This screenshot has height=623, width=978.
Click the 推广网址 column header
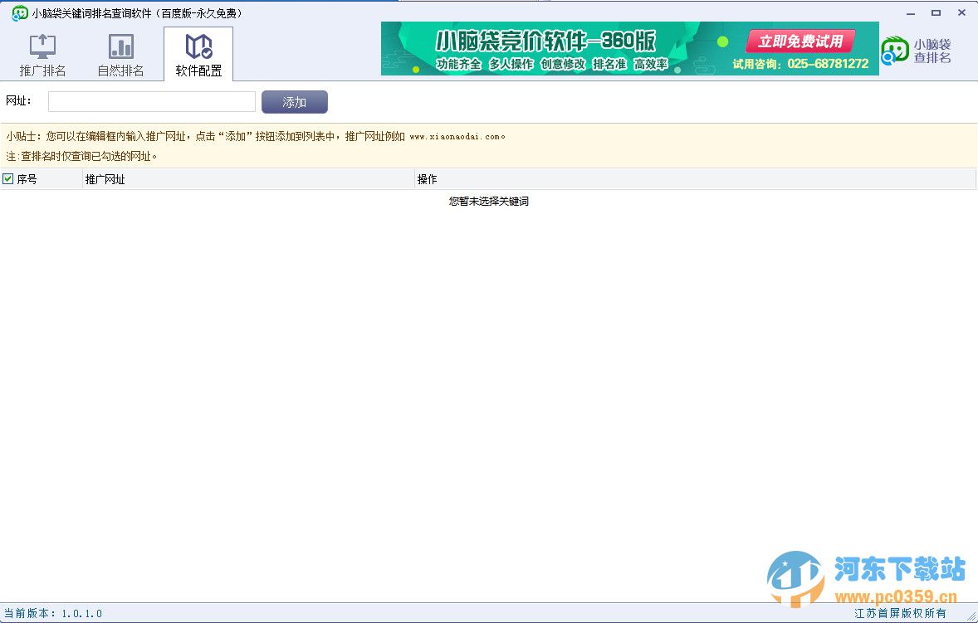tap(105, 178)
